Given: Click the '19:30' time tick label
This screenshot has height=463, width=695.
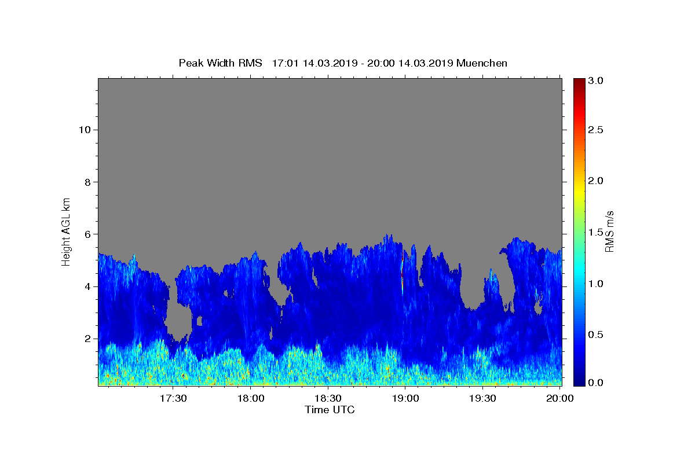Looking at the screenshot, I should coord(483,398).
